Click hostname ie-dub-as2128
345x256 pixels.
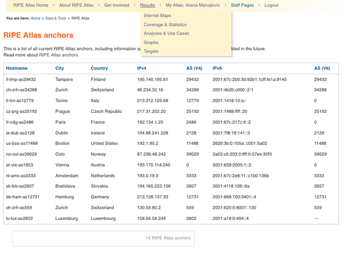20,133
